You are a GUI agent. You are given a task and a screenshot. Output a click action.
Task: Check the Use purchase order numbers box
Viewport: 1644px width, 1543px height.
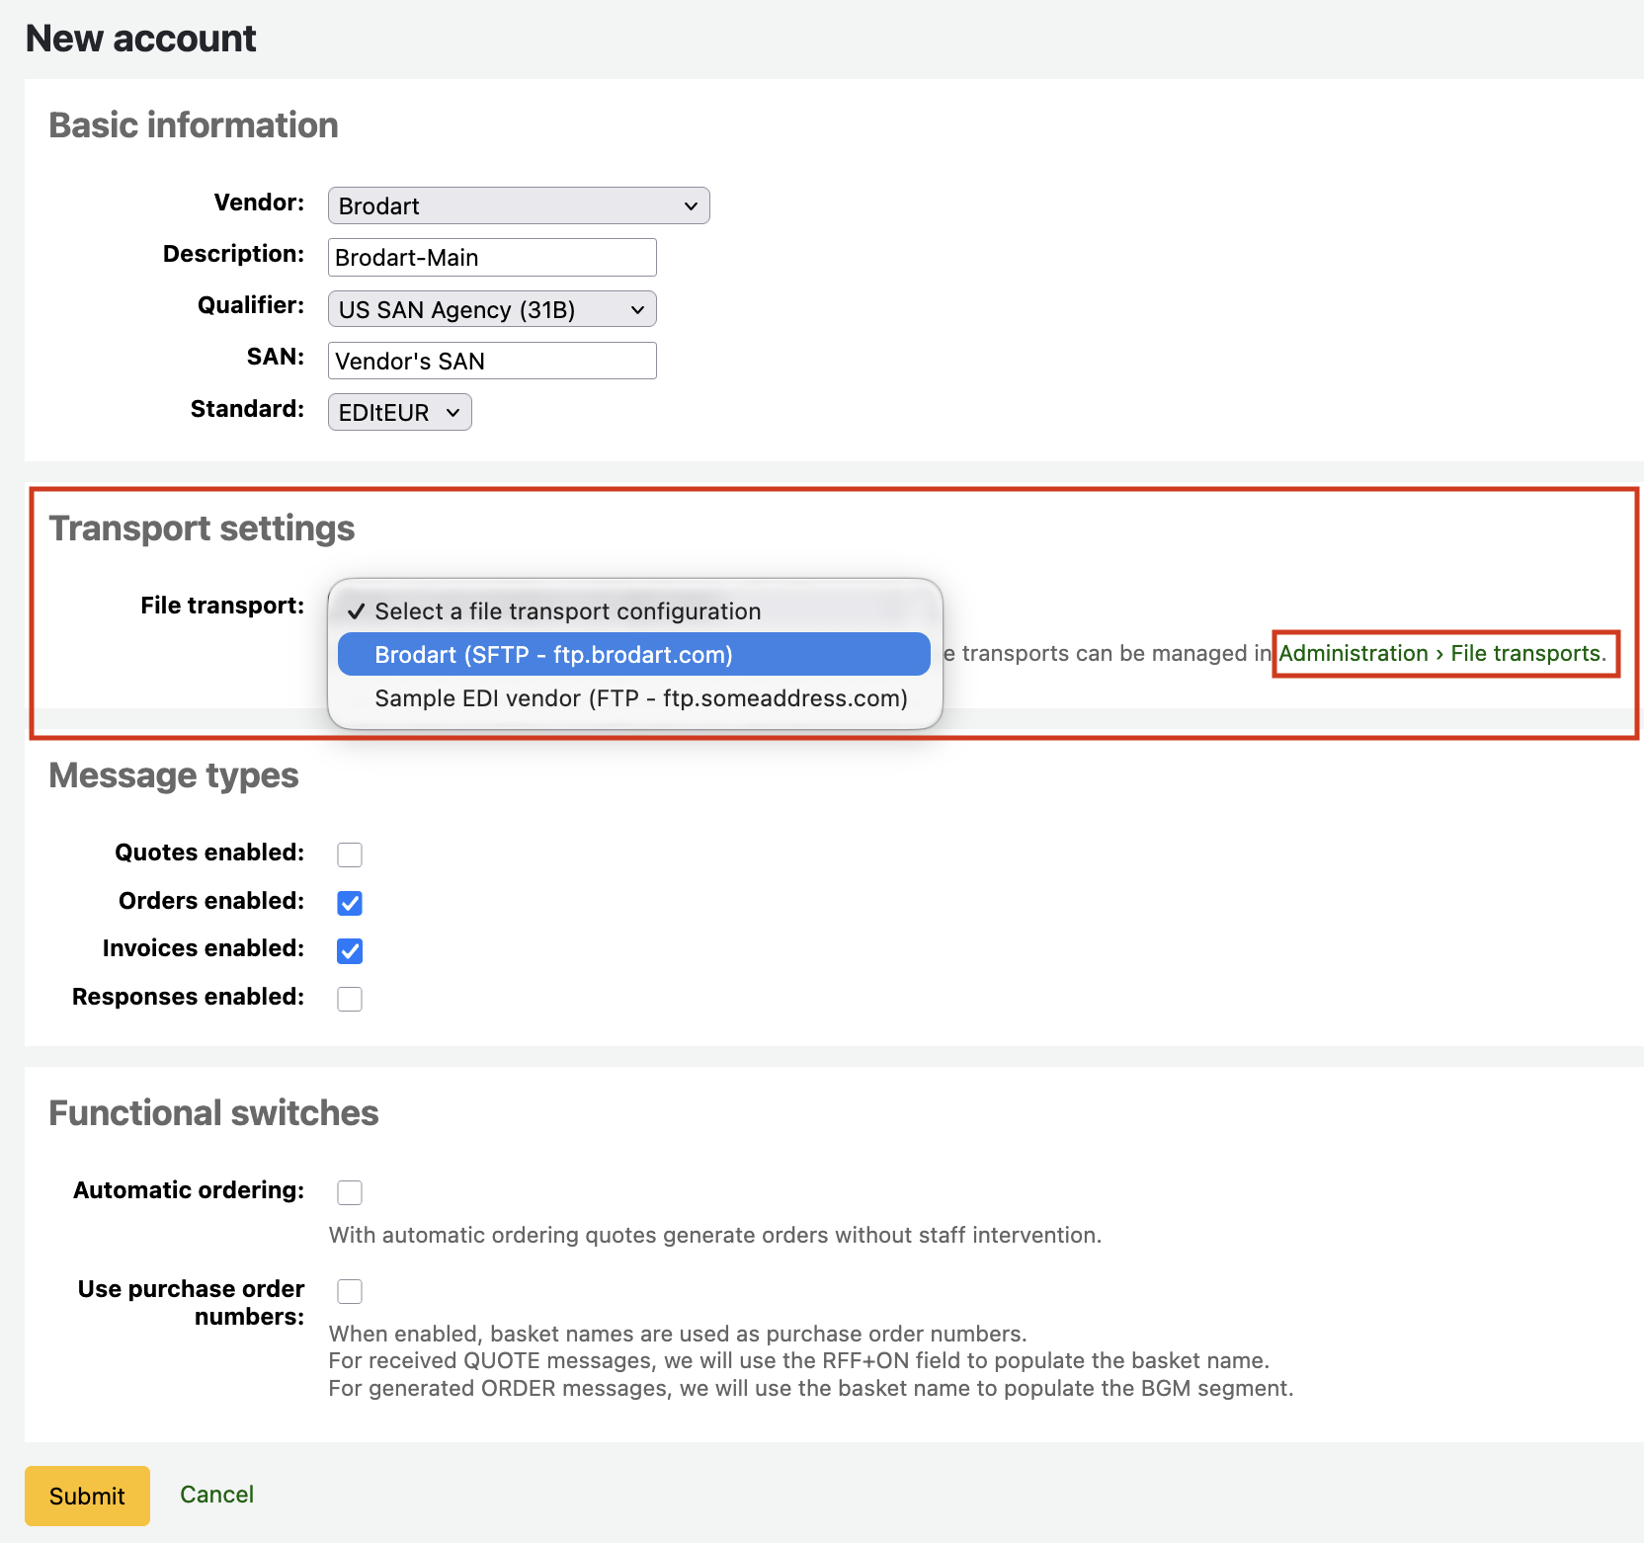(x=350, y=1291)
